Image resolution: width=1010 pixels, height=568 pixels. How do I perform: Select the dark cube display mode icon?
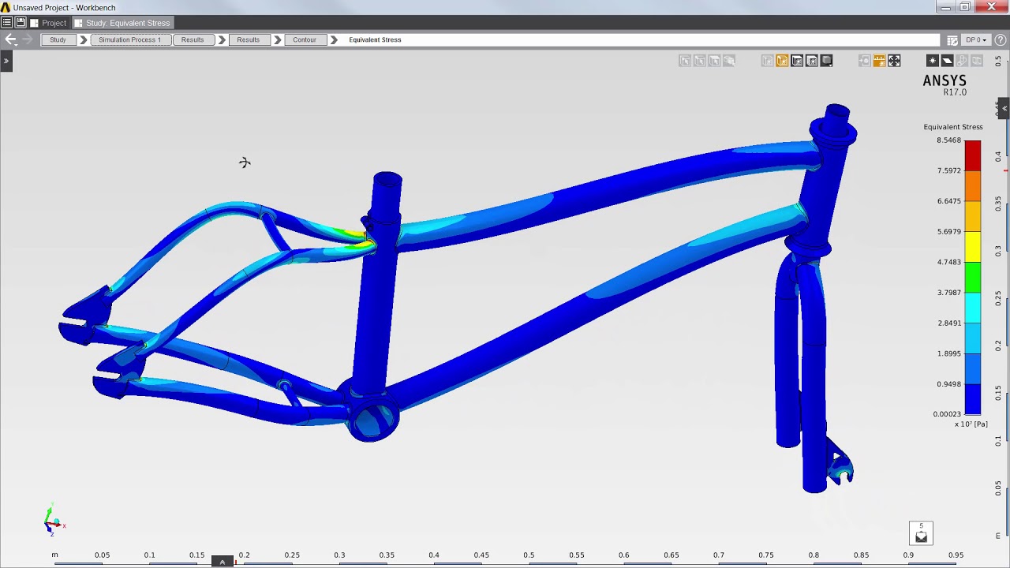point(797,61)
